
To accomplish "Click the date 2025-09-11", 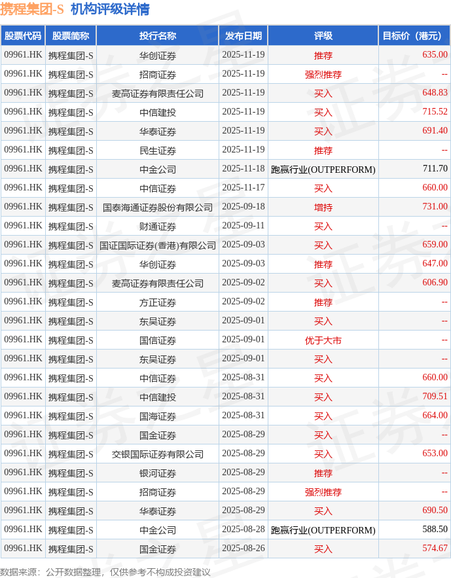I will tap(244, 225).
